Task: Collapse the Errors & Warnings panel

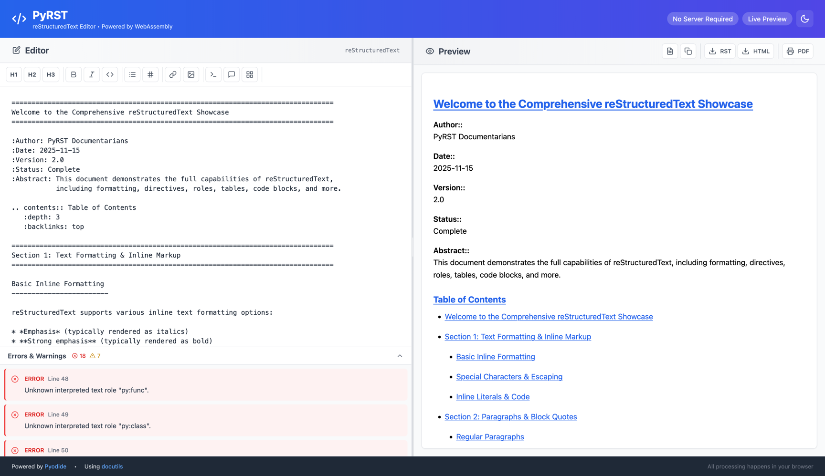Action: tap(400, 356)
